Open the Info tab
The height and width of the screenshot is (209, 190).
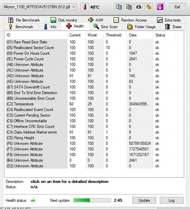coord(50,27)
